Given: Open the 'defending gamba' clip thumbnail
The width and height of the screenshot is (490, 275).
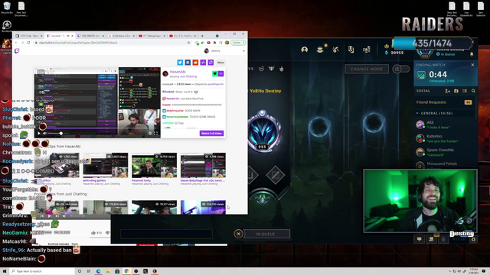Looking at the screenshot, I should click(106, 165).
